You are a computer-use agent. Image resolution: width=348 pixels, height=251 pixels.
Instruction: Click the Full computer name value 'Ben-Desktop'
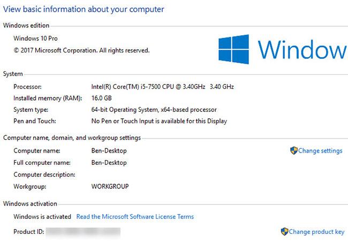109,163
